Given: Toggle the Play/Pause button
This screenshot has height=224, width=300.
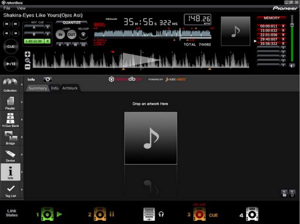Looking at the screenshot, I should tap(11, 64).
